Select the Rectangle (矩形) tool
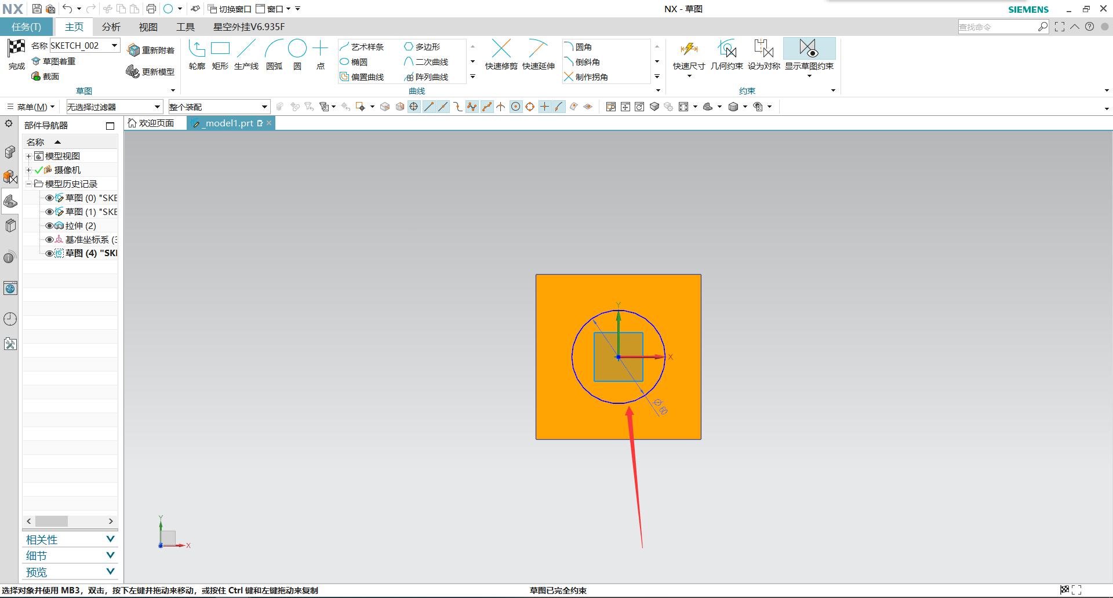 coord(220,56)
